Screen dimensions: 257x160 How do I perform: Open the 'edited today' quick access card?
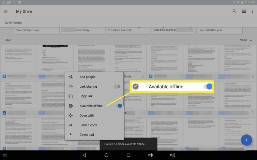[x=82, y=31]
